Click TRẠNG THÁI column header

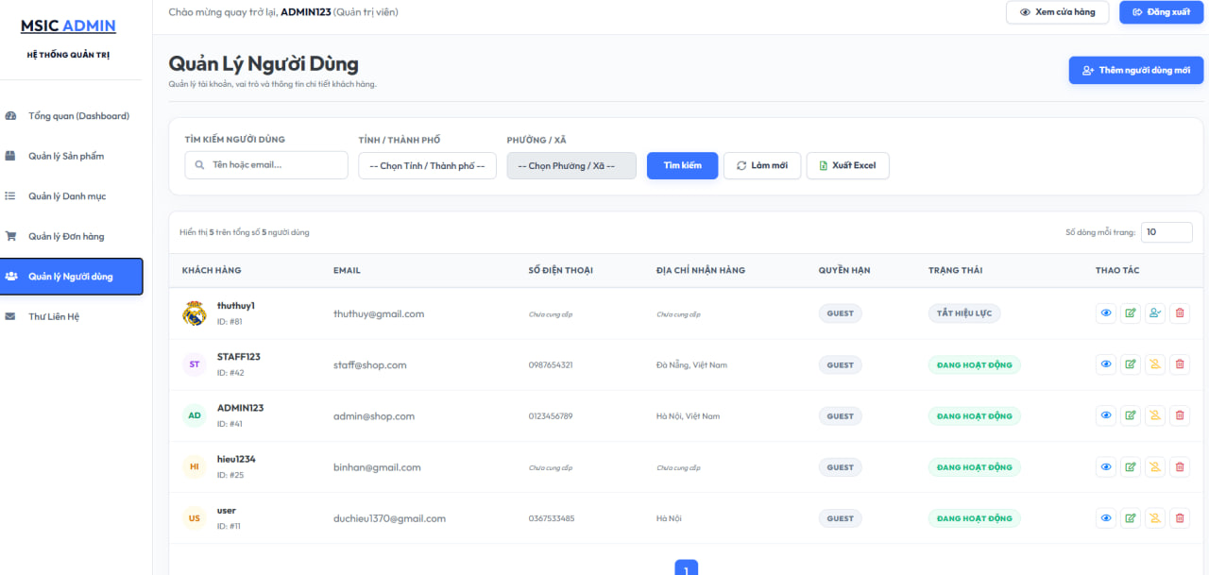coord(955,270)
